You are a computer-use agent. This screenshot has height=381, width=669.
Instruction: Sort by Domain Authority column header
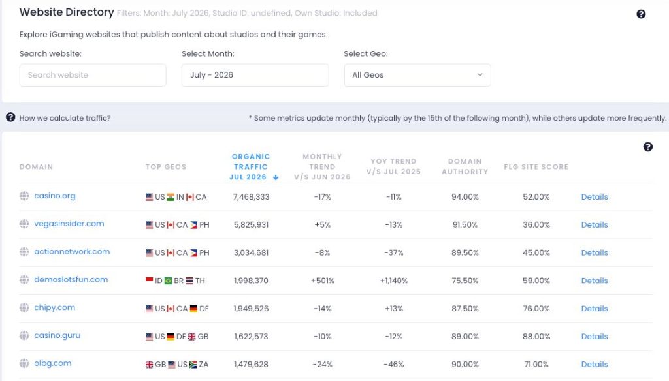coord(465,166)
